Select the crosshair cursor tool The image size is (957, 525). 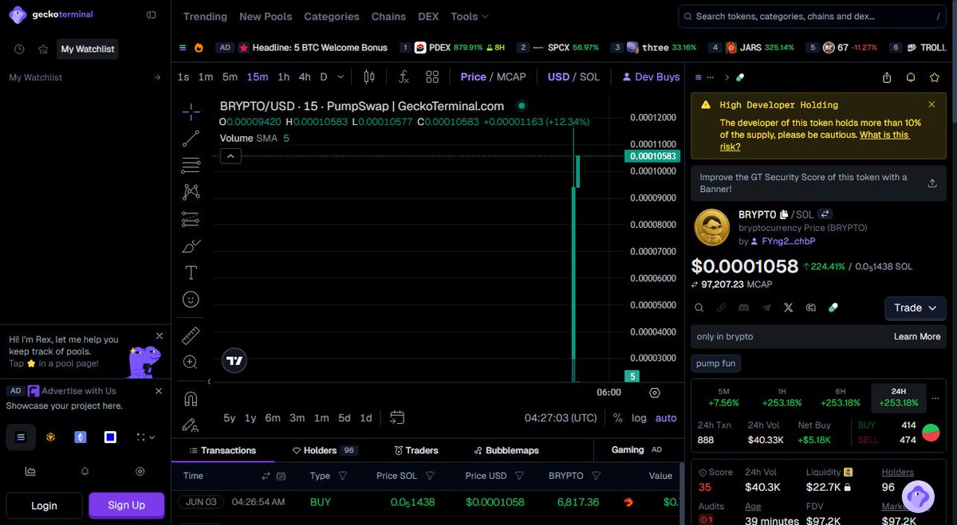click(x=191, y=112)
